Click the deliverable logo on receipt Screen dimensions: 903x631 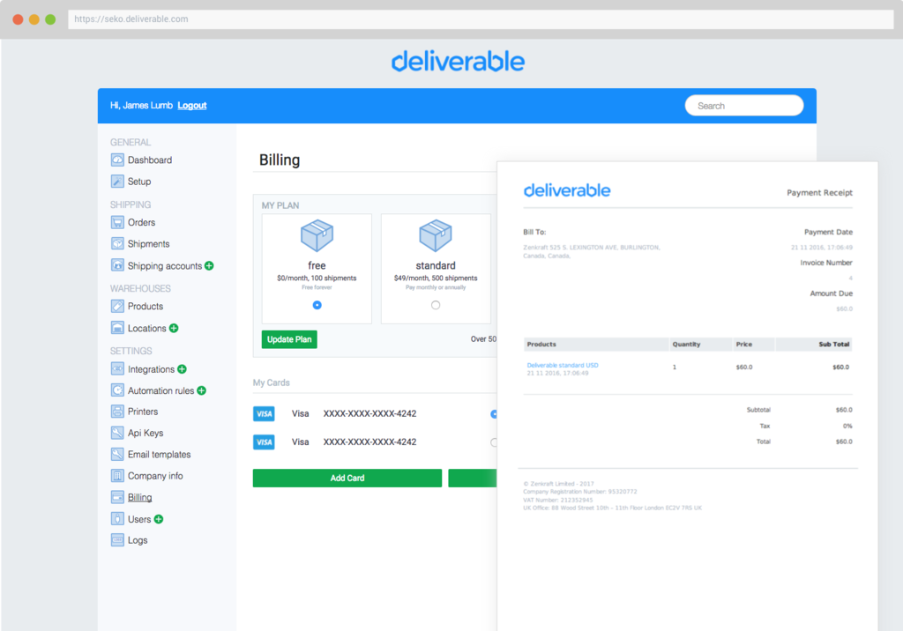click(x=567, y=190)
